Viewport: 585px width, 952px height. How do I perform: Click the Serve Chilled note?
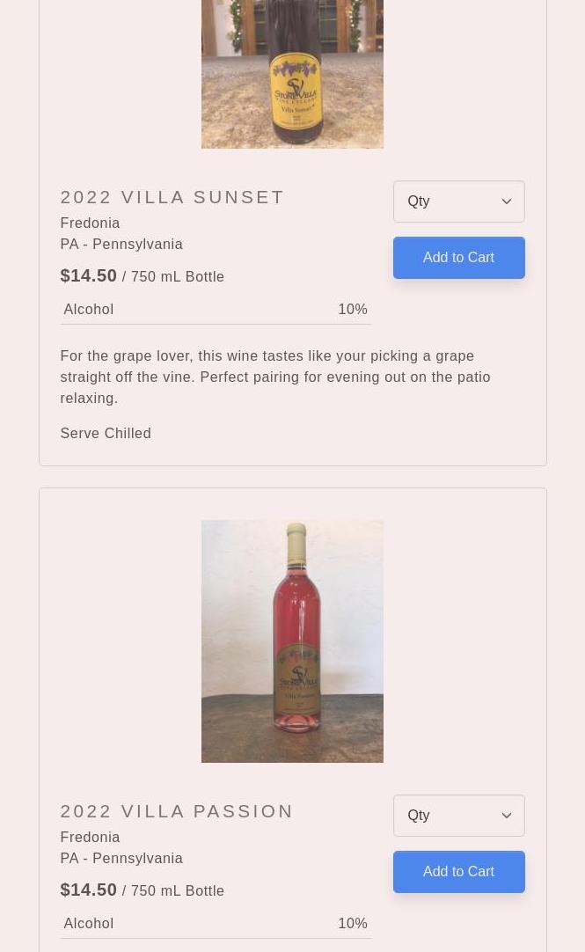click(x=106, y=433)
